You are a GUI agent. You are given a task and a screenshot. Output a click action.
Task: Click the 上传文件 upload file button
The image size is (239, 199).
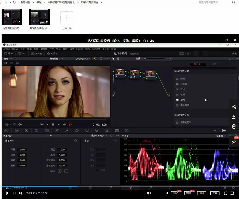click(x=67, y=19)
